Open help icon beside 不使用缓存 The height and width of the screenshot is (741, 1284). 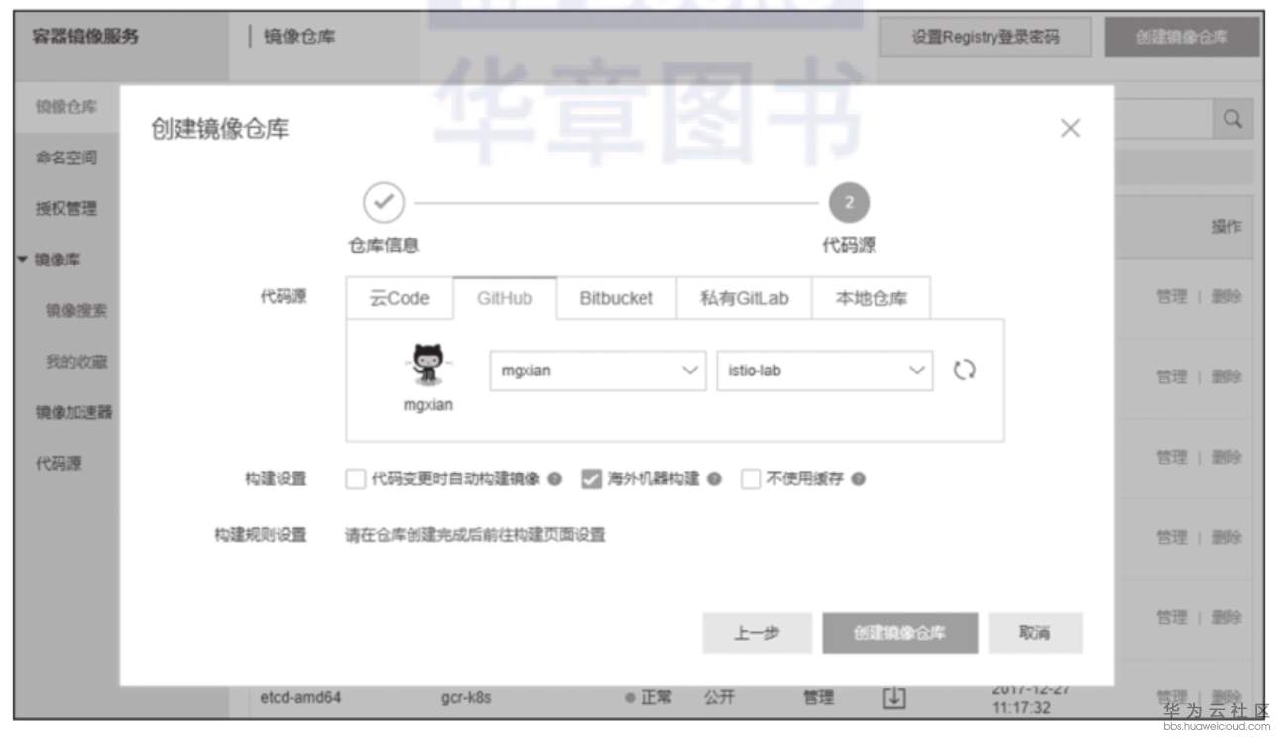858,479
